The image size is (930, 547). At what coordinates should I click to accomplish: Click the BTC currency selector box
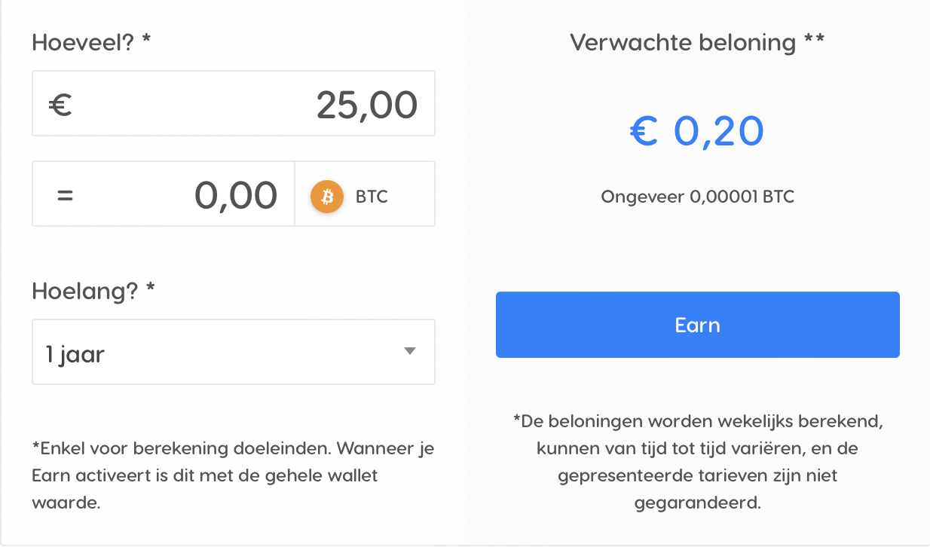(365, 194)
